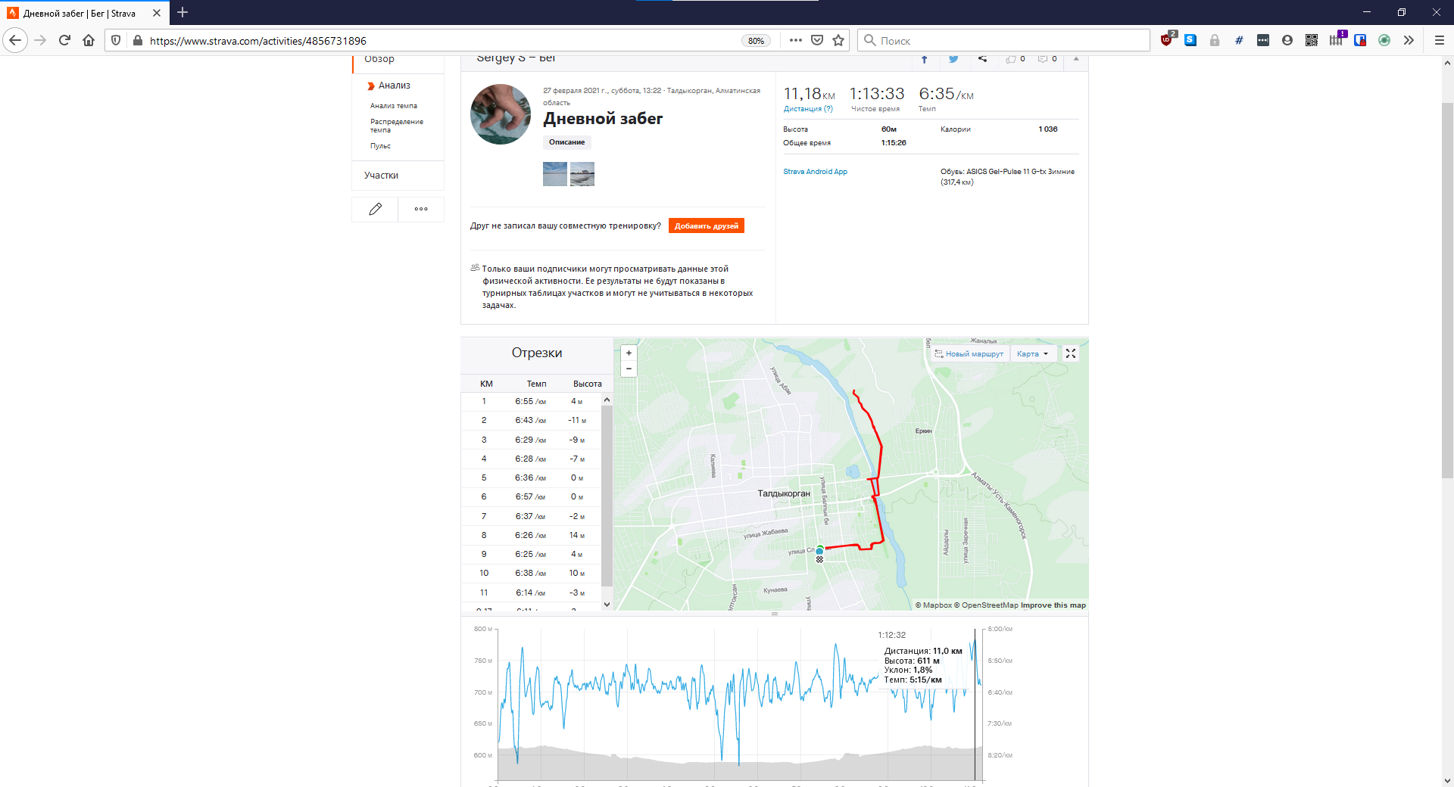The height and width of the screenshot is (787, 1454).
Task: Open the Анализ sidebar section
Action: [394, 86]
